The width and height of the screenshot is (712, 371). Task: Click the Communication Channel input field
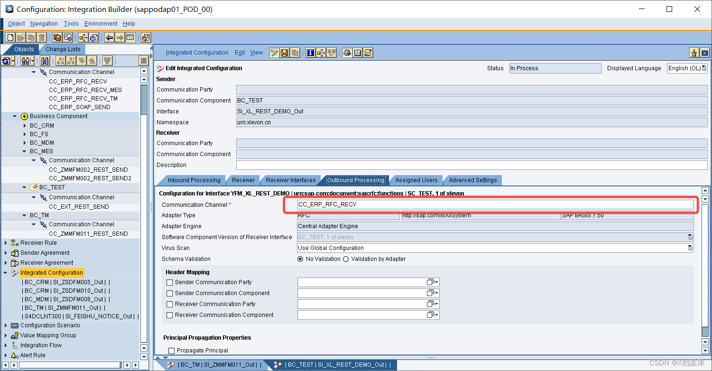[495, 204]
